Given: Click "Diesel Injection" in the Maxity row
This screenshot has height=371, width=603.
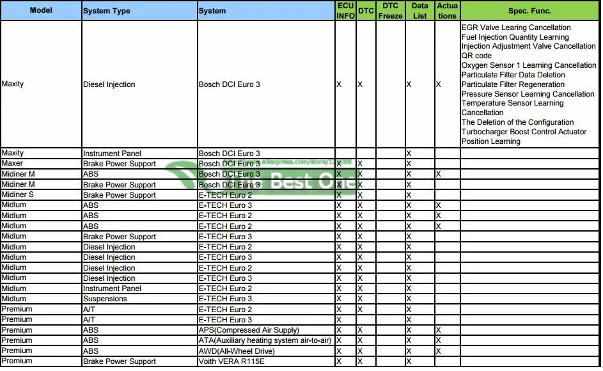Looking at the screenshot, I should pyautogui.click(x=109, y=84).
